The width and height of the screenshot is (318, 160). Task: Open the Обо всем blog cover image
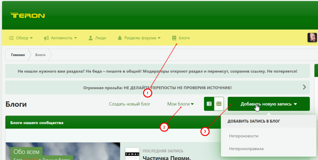click(63, 151)
